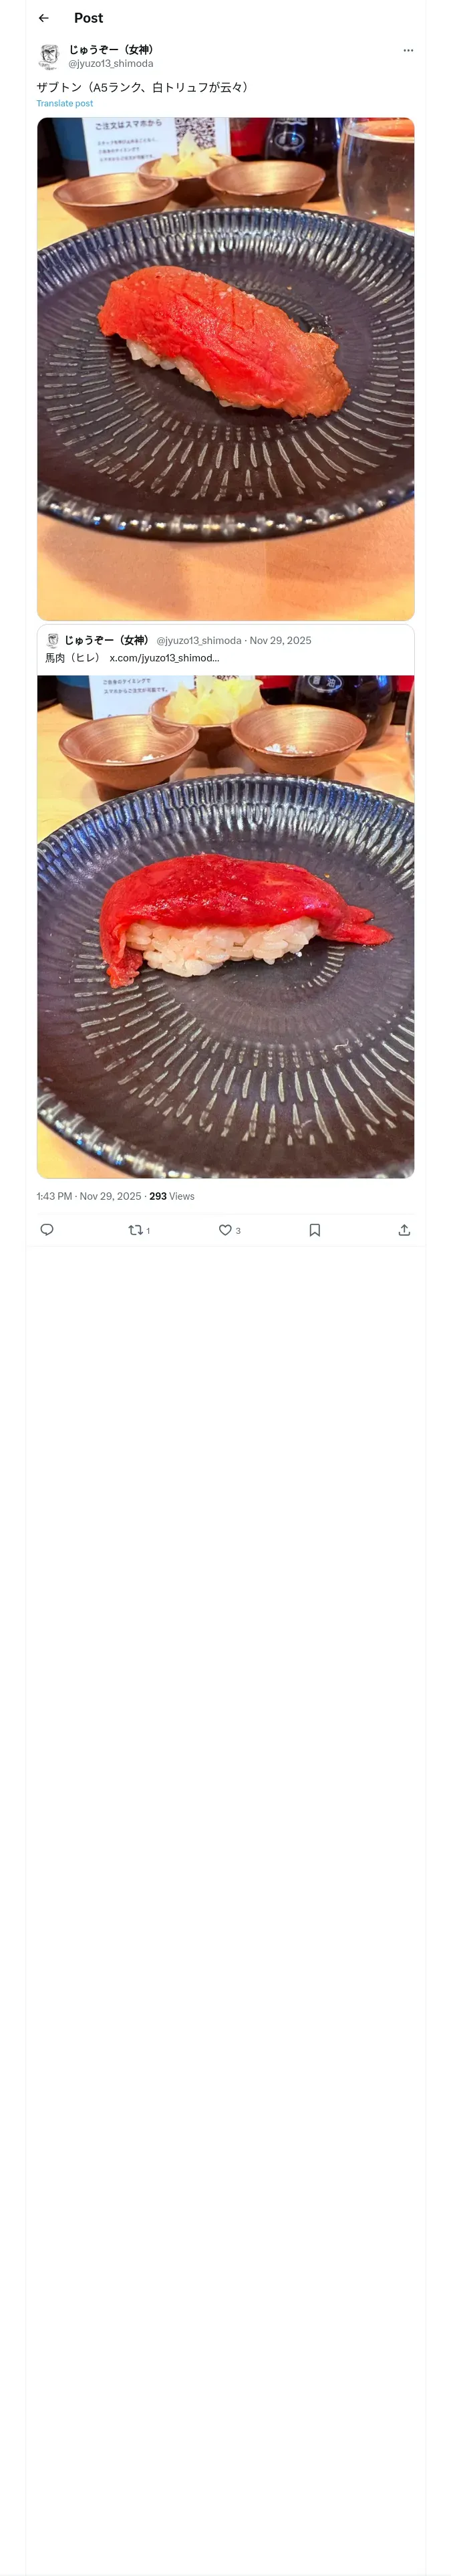This screenshot has height=2576, width=451.
Task: Click the quoted post's small avatar
Action: 53,640
